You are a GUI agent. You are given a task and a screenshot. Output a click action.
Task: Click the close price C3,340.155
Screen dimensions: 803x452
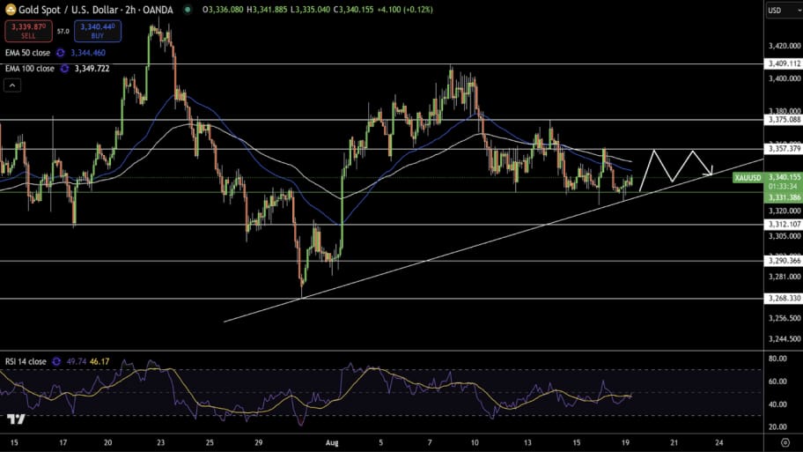coord(353,9)
